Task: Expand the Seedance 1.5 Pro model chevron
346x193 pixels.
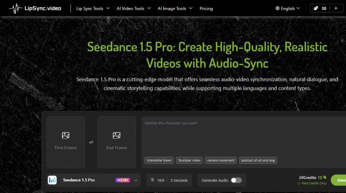Action: [136, 180]
